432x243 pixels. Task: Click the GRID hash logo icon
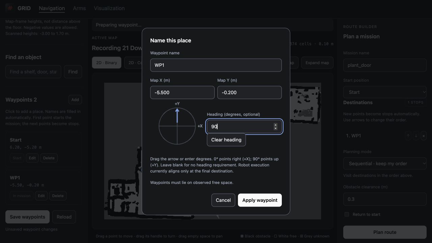(x=10, y=8)
